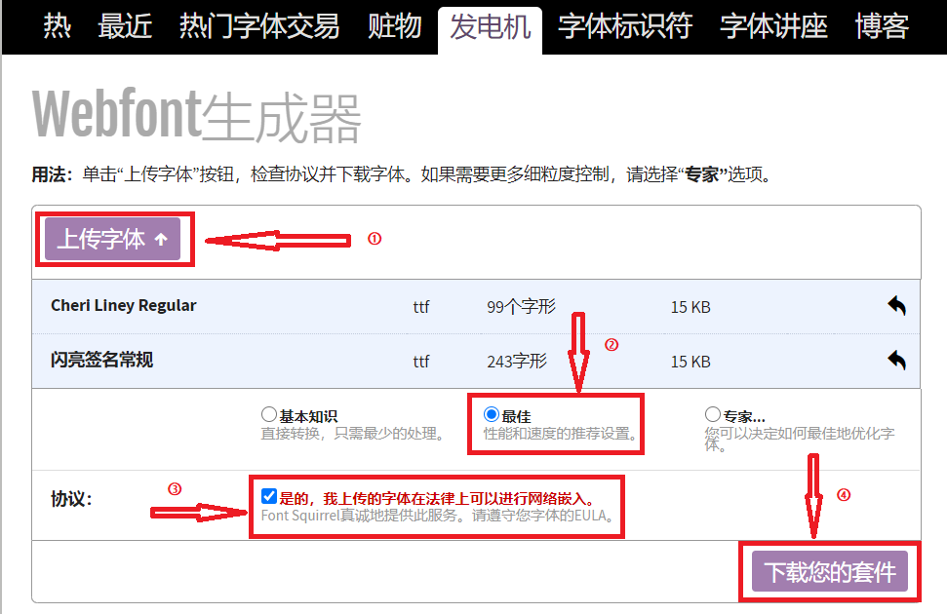Click ttf format in Cheri Liney row
Image resolution: width=947 pixels, height=614 pixels.
421,307
